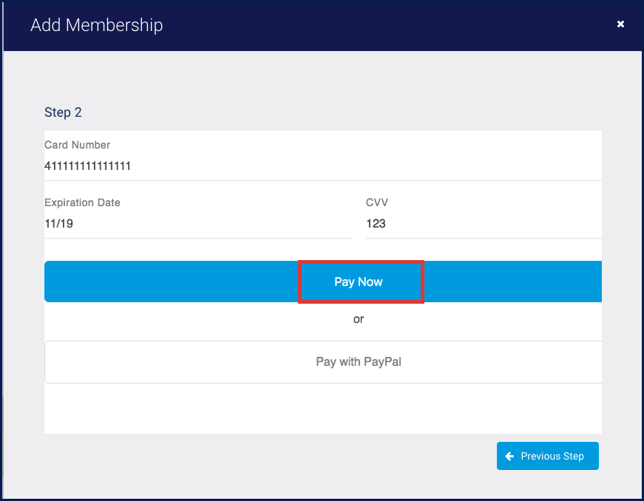Click the Expiration Date label
Screen dimensions: 644x501
click(82, 202)
